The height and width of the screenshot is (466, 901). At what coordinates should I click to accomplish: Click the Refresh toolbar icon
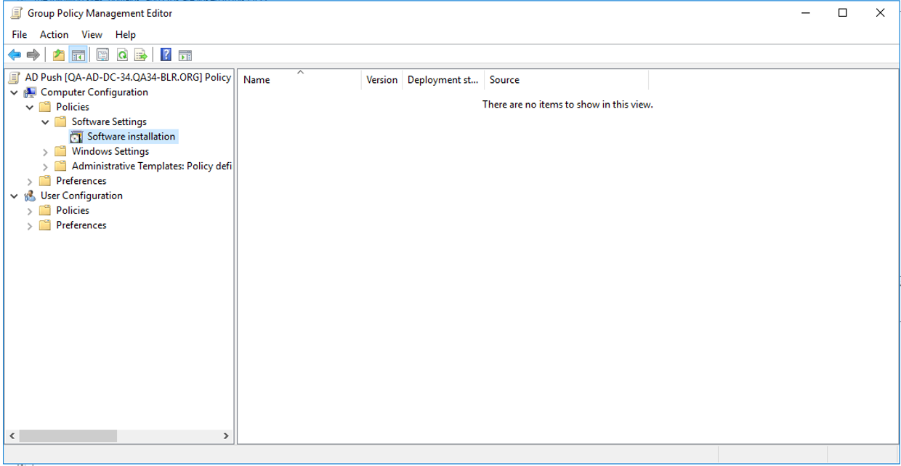[x=122, y=55]
